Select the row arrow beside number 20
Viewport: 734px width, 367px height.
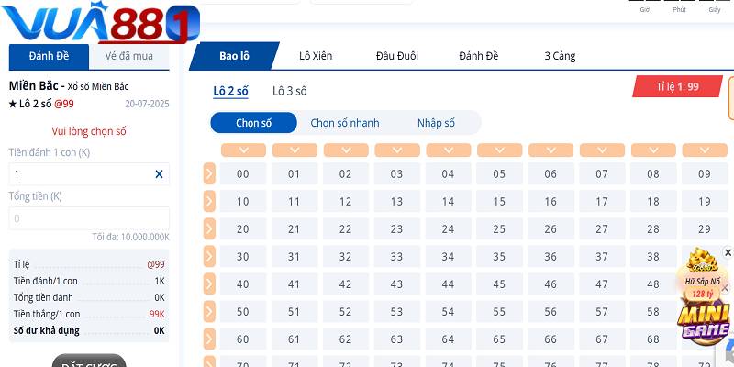coord(209,228)
